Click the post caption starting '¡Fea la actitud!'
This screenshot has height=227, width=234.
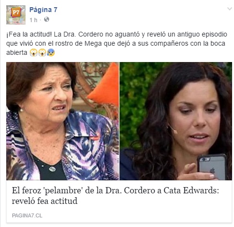coord(117,43)
